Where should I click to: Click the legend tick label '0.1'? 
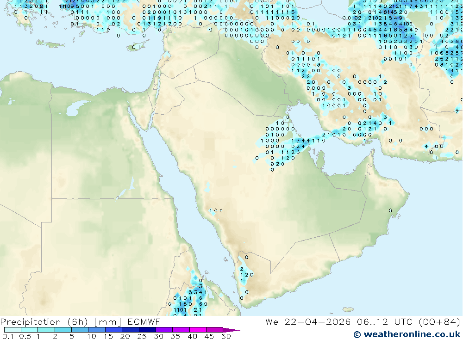tap(8, 336)
